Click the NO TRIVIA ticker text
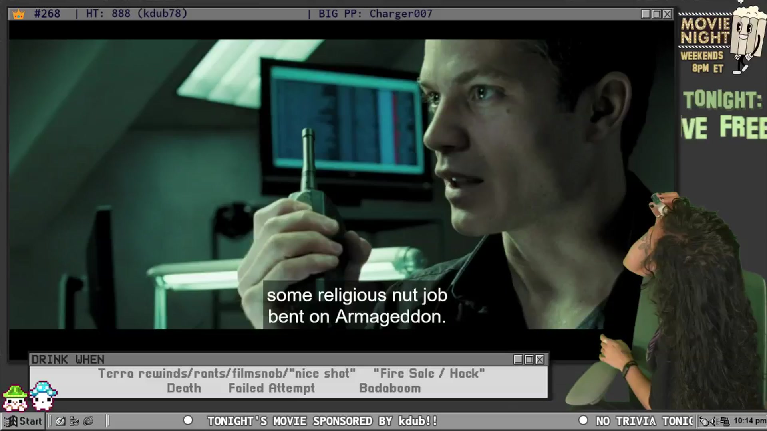Image resolution: width=767 pixels, height=431 pixels. pyautogui.click(x=644, y=421)
